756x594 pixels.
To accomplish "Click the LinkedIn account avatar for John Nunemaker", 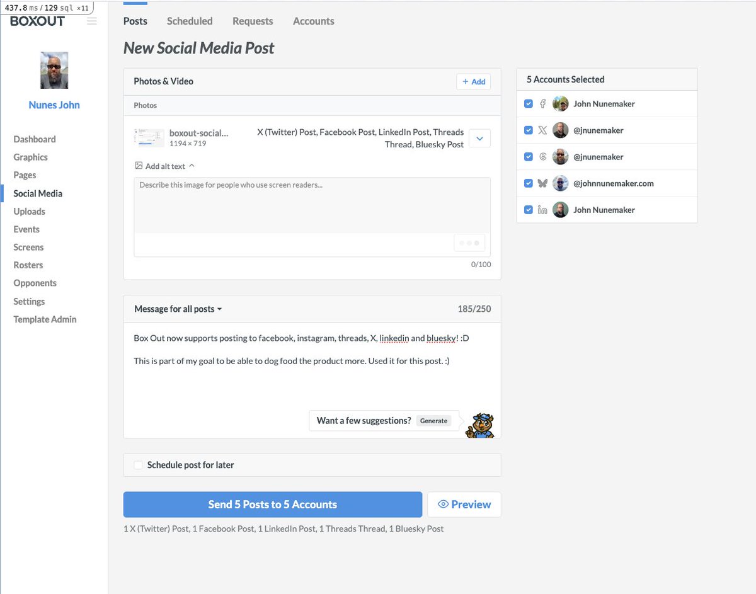I will (x=561, y=210).
